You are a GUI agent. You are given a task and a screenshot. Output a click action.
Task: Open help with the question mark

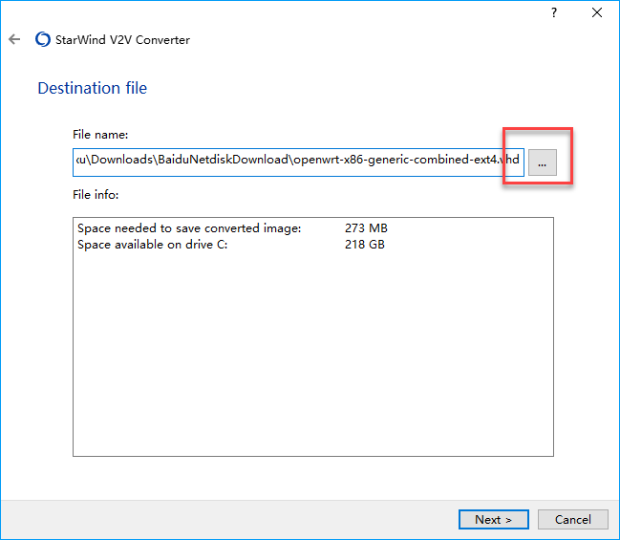[554, 12]
